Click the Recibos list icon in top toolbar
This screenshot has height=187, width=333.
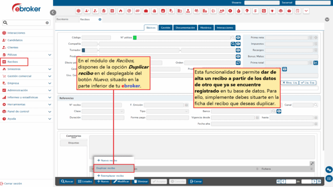pyautogui.click(x=112, y=11)
